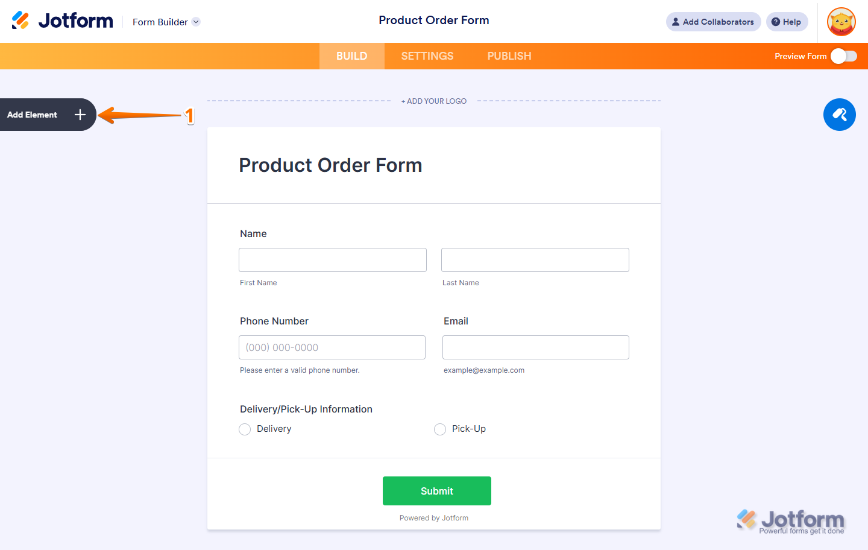Open the Add Your Logo option

click(x=433, y=101)
